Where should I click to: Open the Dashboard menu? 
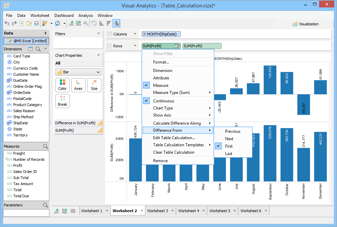point(64,16)
